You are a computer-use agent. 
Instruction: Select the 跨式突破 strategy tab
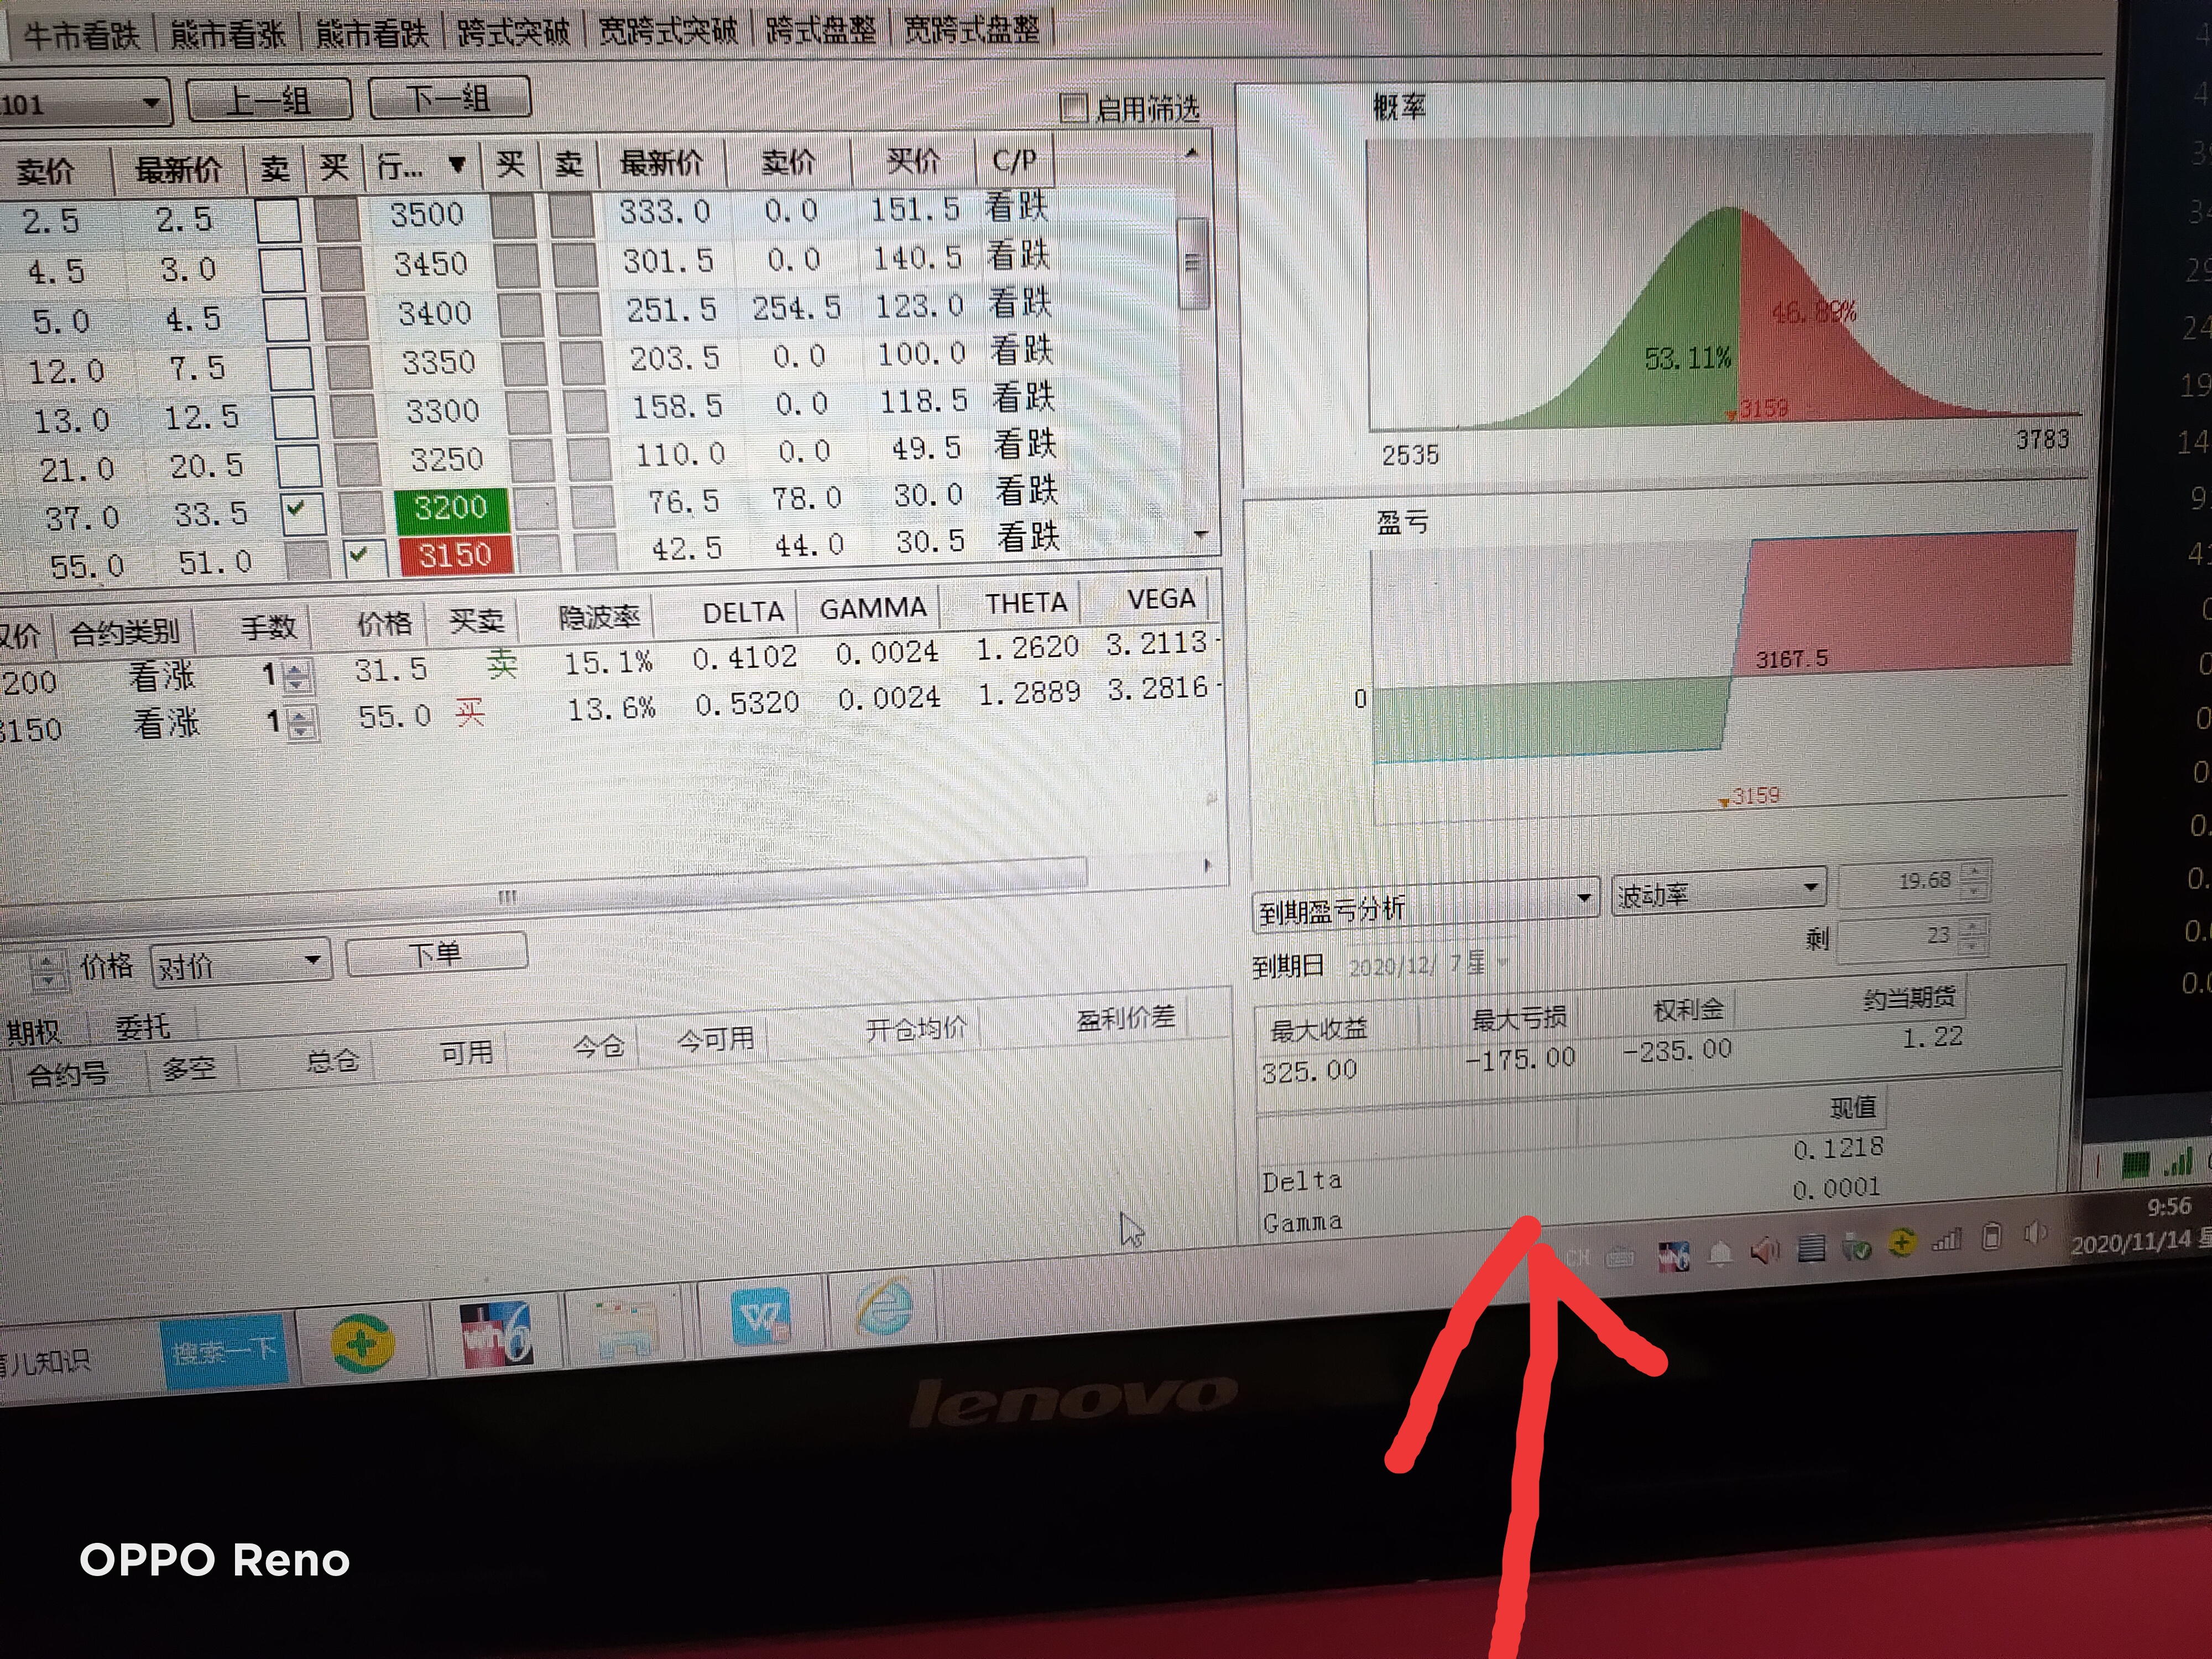click(x=513, y=33)
